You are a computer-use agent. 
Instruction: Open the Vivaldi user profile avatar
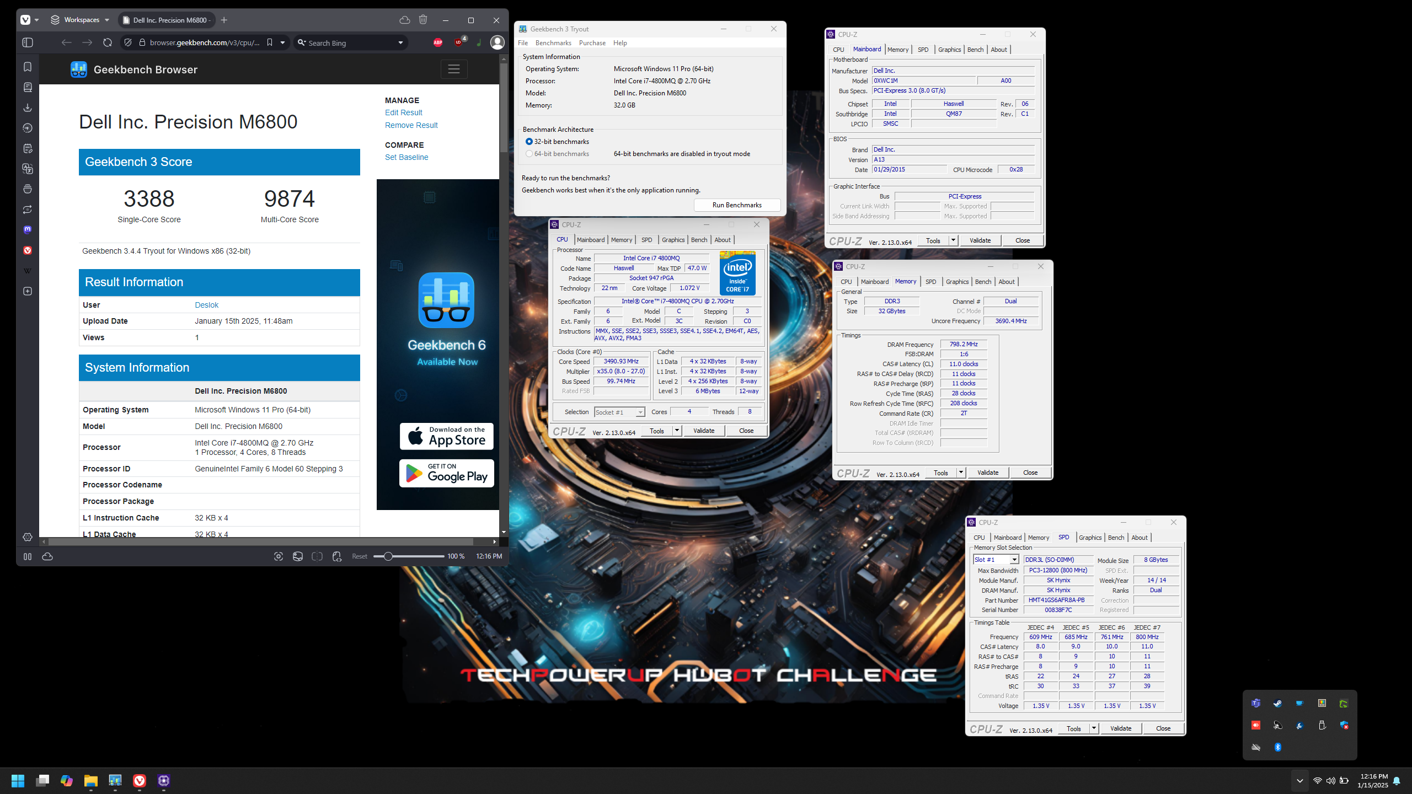[x=498, y=42]
